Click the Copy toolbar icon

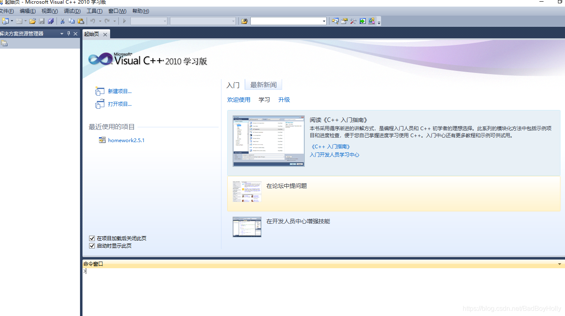point(72,21)
